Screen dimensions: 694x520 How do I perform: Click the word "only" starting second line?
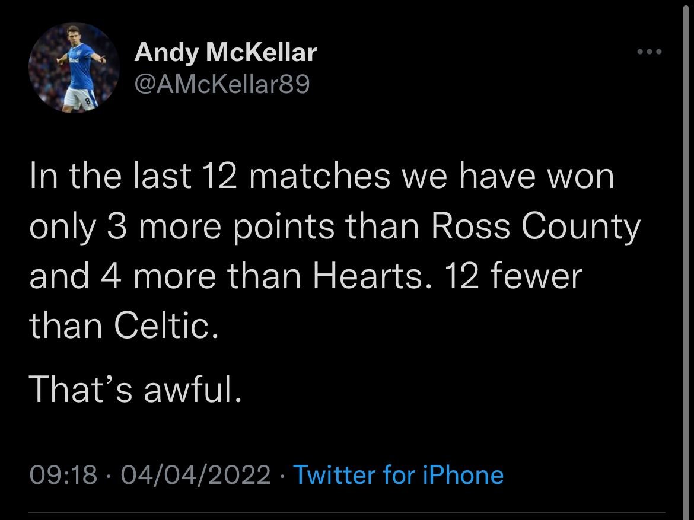coord(63,227)
